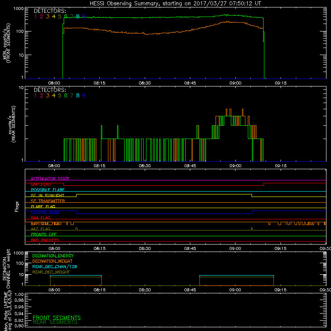Click the 'PARTICLE_FLAG' label
Viewport: 331px width, 331px height.
point(46,223)
